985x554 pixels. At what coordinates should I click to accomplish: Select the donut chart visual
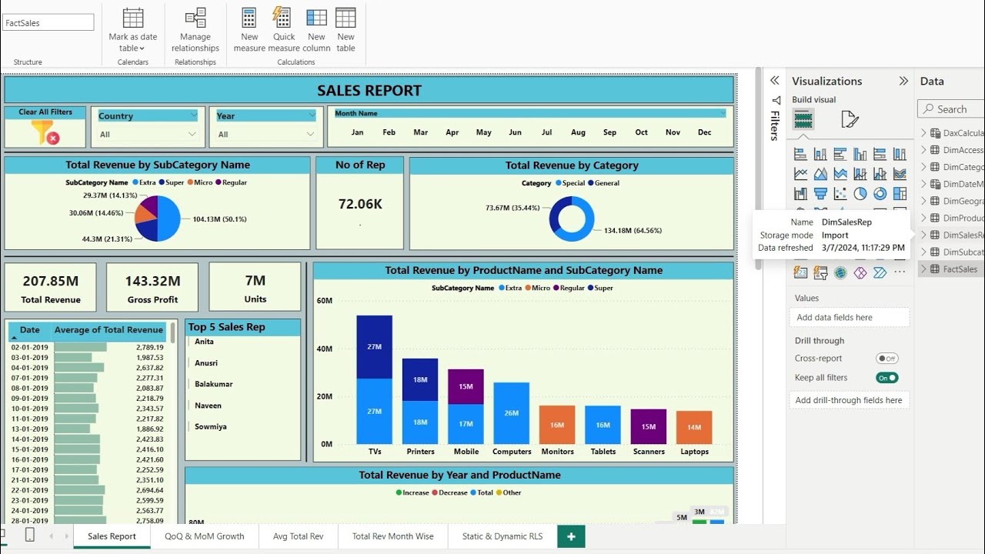(880, 194)
